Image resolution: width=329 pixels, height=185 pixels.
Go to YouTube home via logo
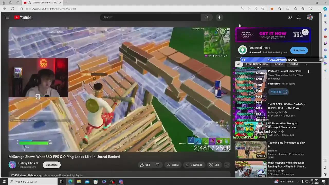(x=23, y=17)
